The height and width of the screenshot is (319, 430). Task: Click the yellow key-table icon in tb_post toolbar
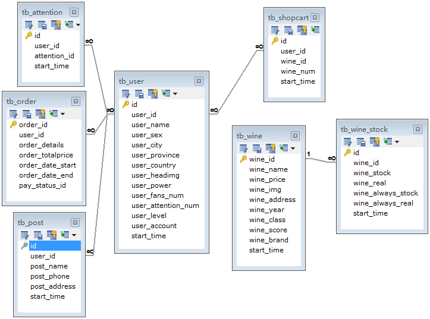(x=52, y=235)
